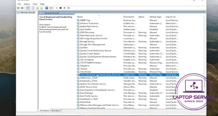Open the View menu
The height and width of the screenshot is (116, 218).
coord(35,4)
